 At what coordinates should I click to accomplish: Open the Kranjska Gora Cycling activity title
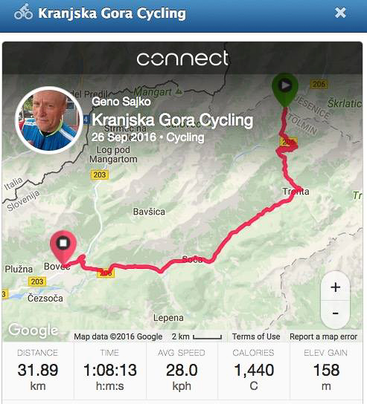[172, 120]
